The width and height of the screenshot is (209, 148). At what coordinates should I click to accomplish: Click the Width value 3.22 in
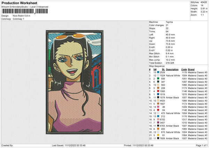[x=204, y=12]
